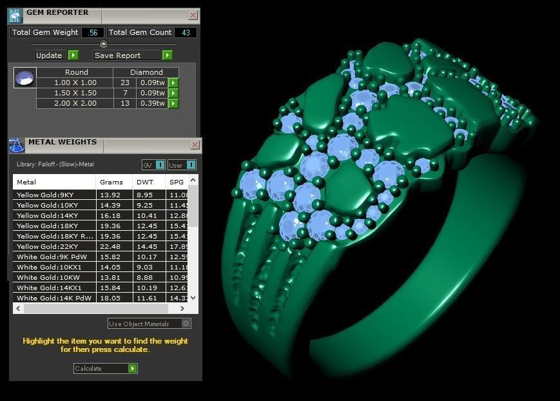Click the green arrow for the 1.00 X 1.00 row
Viewport: 560px width, 401px height.
(x=173, y=83)
